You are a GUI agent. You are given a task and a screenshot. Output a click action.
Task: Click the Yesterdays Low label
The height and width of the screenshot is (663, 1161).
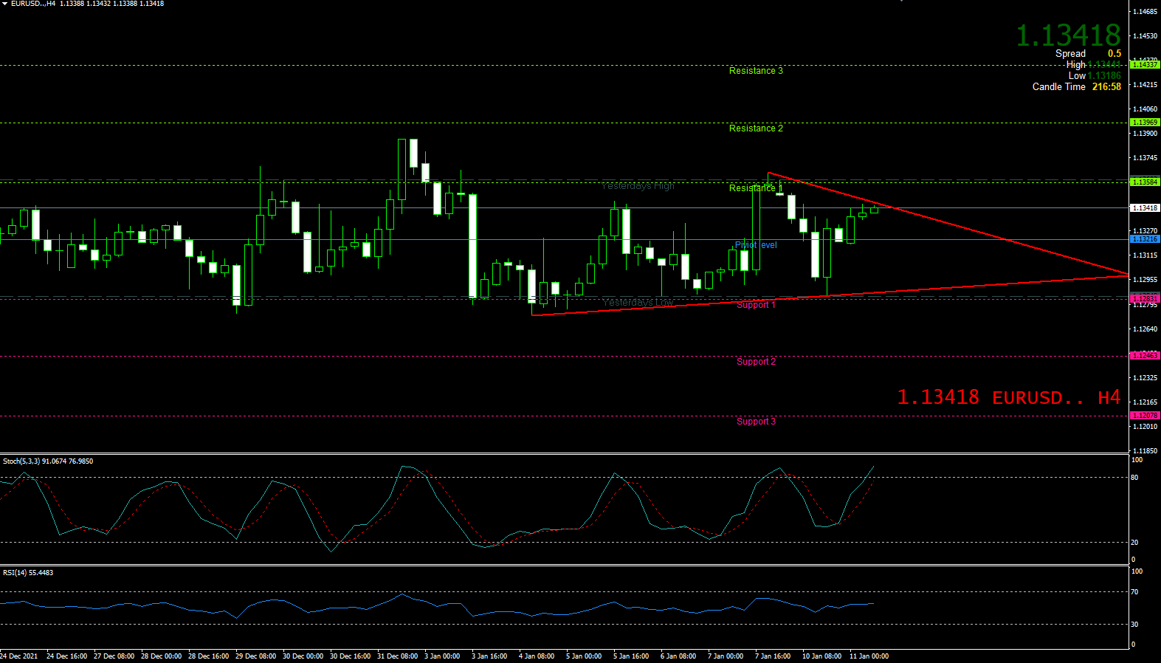pos(638,303)
